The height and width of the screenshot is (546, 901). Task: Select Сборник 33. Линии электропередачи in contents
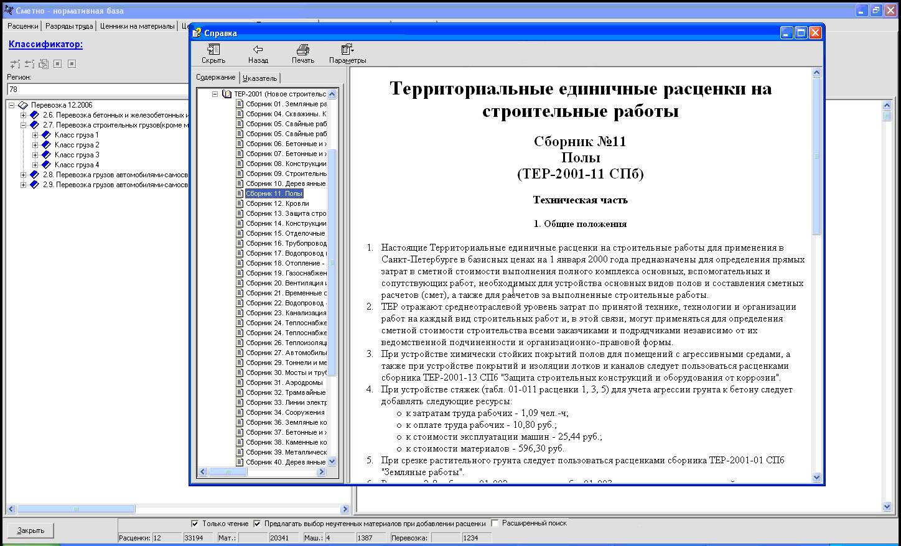click(286, 402)
